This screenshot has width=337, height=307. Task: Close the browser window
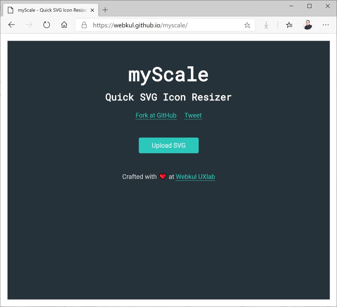pyautogui.click(x=327, y=6)
